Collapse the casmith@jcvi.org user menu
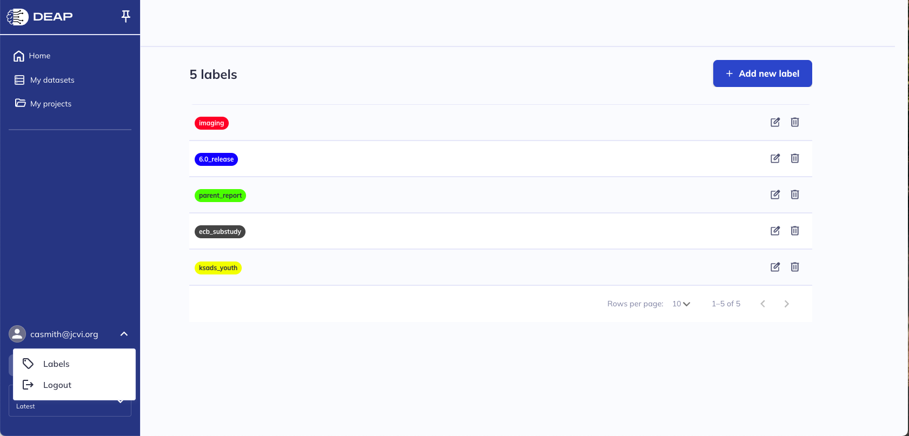 124,334
